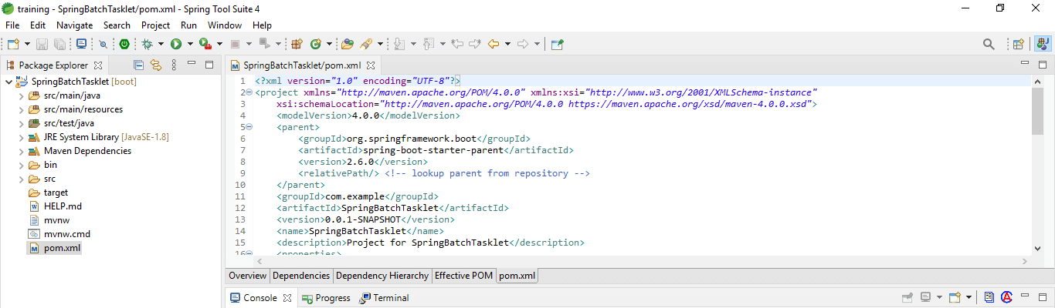
Task: Click the green Boot Dashboard icon
Action: point(124,45)
